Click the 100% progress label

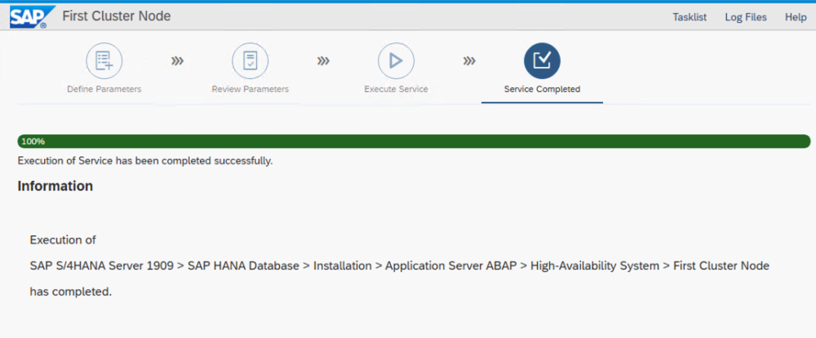click(33, 141)
